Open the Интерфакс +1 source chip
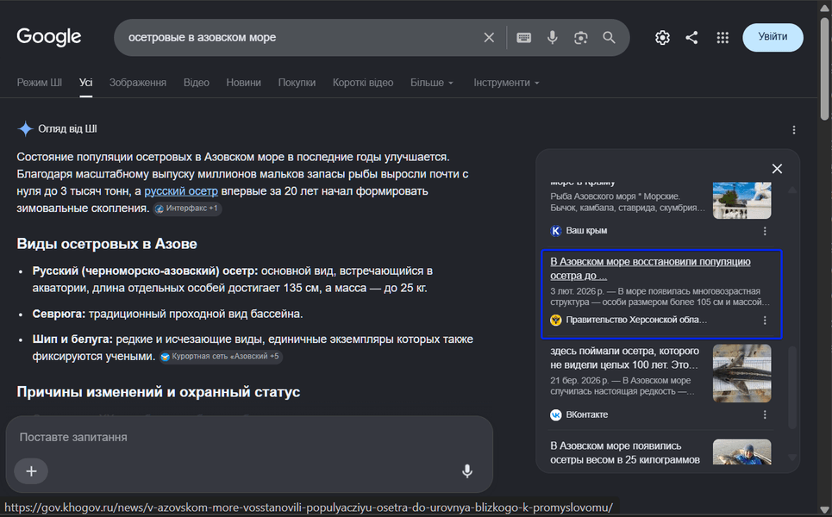This screenshot has width=832, height=517. point(187,209)
